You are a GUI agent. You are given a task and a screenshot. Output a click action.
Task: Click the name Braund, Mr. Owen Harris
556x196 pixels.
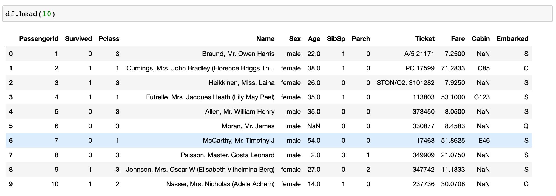[238, 54]
